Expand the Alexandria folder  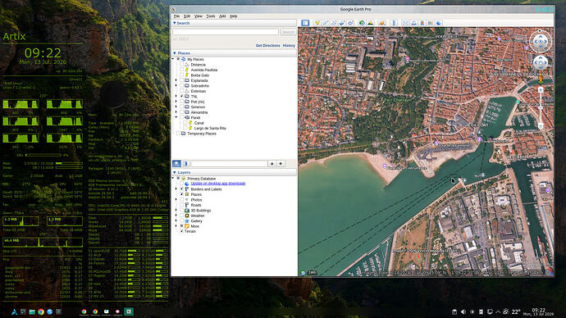click(x=176, y=112)
